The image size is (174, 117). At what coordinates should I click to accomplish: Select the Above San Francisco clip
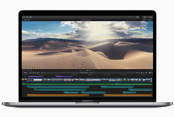[57, 80]
